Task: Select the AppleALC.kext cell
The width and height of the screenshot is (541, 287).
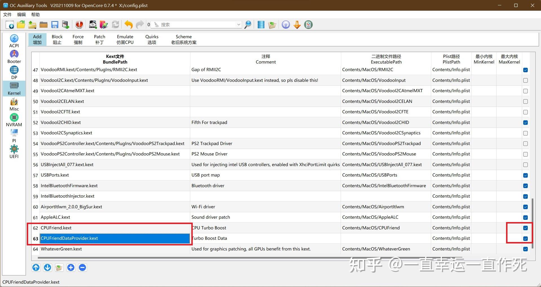Action: click(x=115, y=217)
